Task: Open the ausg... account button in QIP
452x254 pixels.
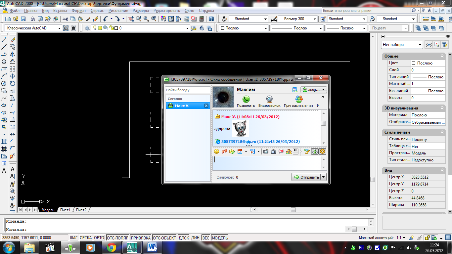Action: 313,90
